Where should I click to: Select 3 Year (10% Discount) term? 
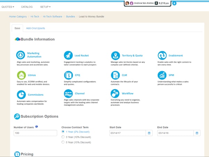tap(63, 137)
